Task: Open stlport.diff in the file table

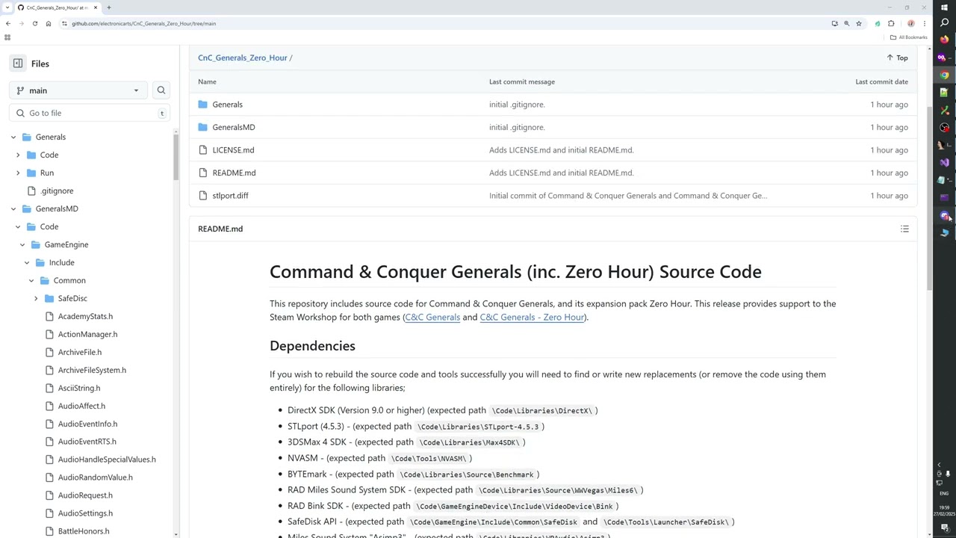Action: [x=230, y=196]
